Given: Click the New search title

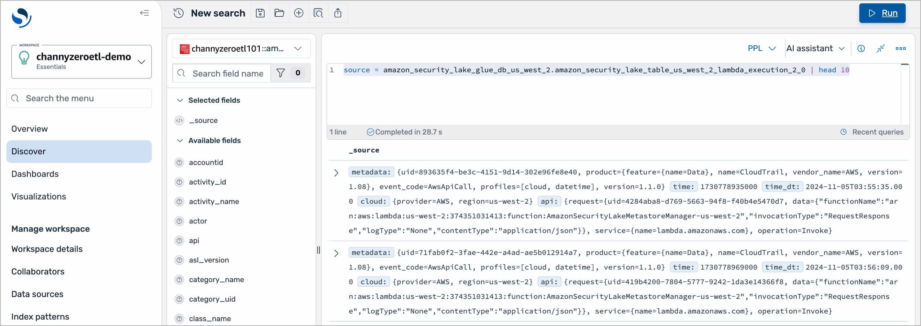Looking at the screenshot, I should (218, 13).
